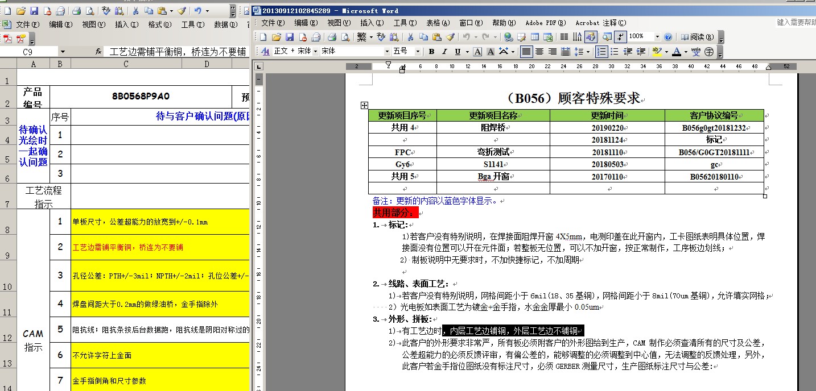The height and width of the screenshot is (391, 816).
Task: Toggle Bullets list button in Word
Action: tap(615, 52)
